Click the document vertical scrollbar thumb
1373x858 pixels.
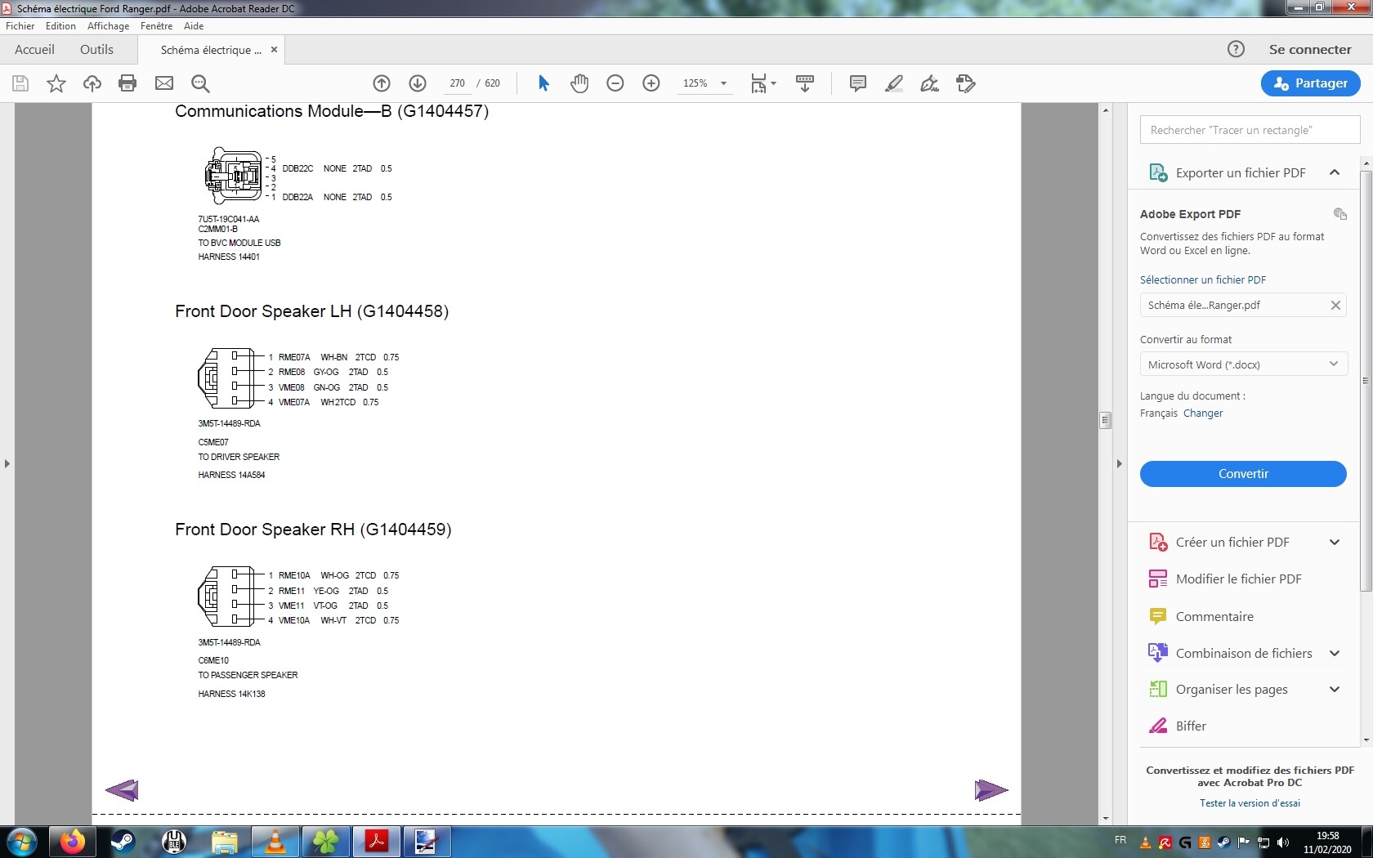[1105, 420]
